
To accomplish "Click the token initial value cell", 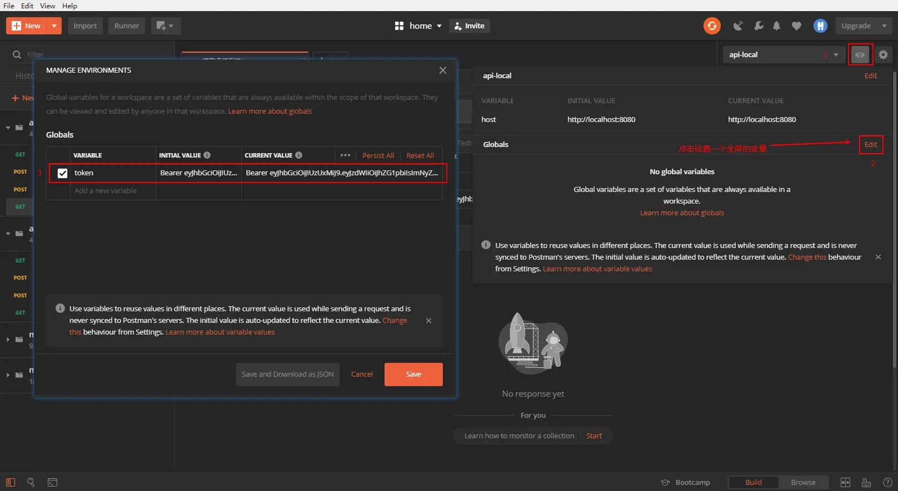I will pos(198,173).
